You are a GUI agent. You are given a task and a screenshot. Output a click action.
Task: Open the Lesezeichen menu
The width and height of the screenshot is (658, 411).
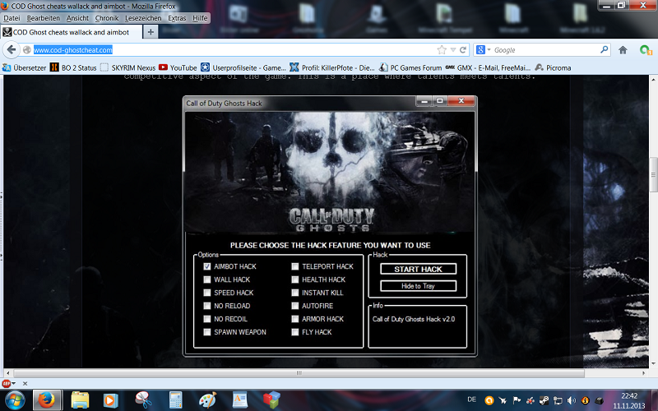pyautogui.click(x=143, y=18)
